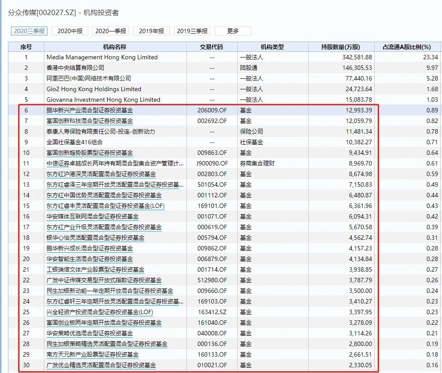
Task: Click holdings value 2,330.05
Action: pos(361,365)
